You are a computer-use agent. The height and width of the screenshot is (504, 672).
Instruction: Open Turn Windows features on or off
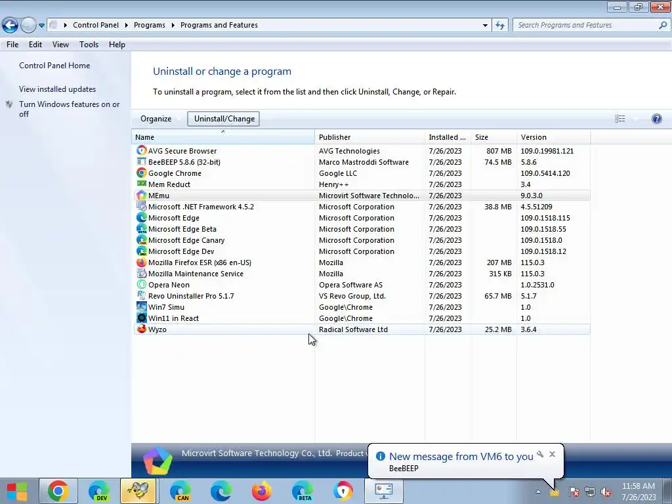click(70, 109)
